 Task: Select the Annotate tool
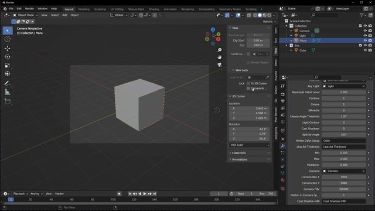pyautogui.click(x=8, y=83)
